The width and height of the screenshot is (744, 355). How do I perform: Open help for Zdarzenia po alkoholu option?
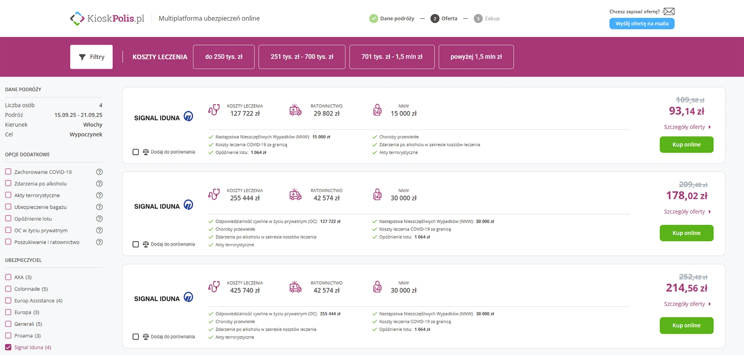pyautogui.click(x=99, y=183)
